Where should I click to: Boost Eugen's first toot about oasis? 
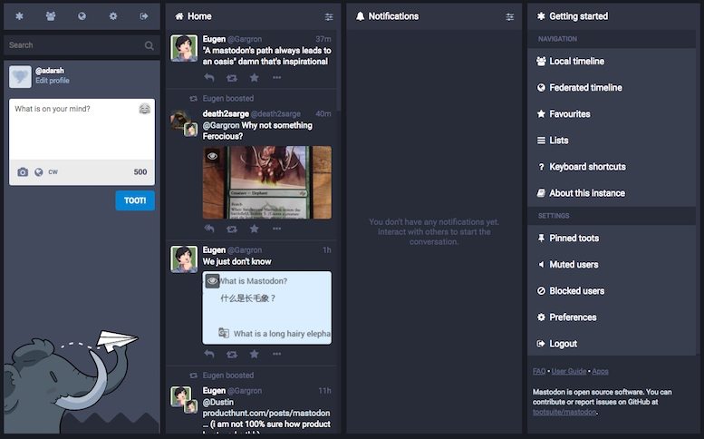click(x=232, y=77)
